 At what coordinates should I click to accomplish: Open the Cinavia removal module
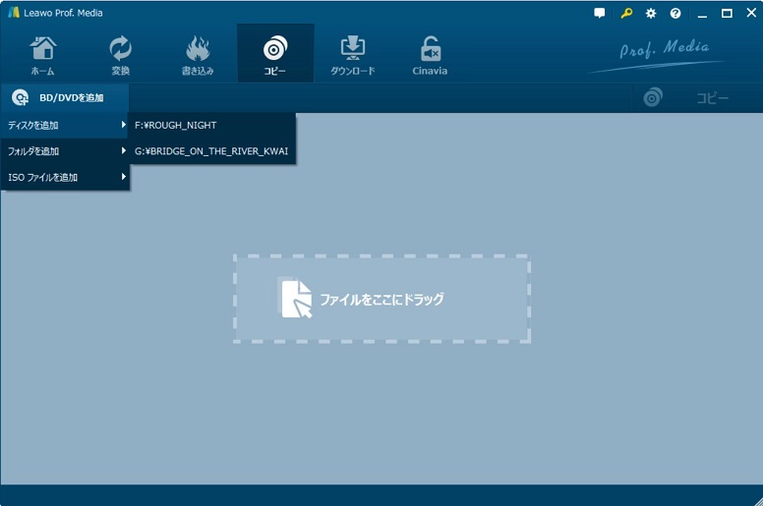(430, 55)
